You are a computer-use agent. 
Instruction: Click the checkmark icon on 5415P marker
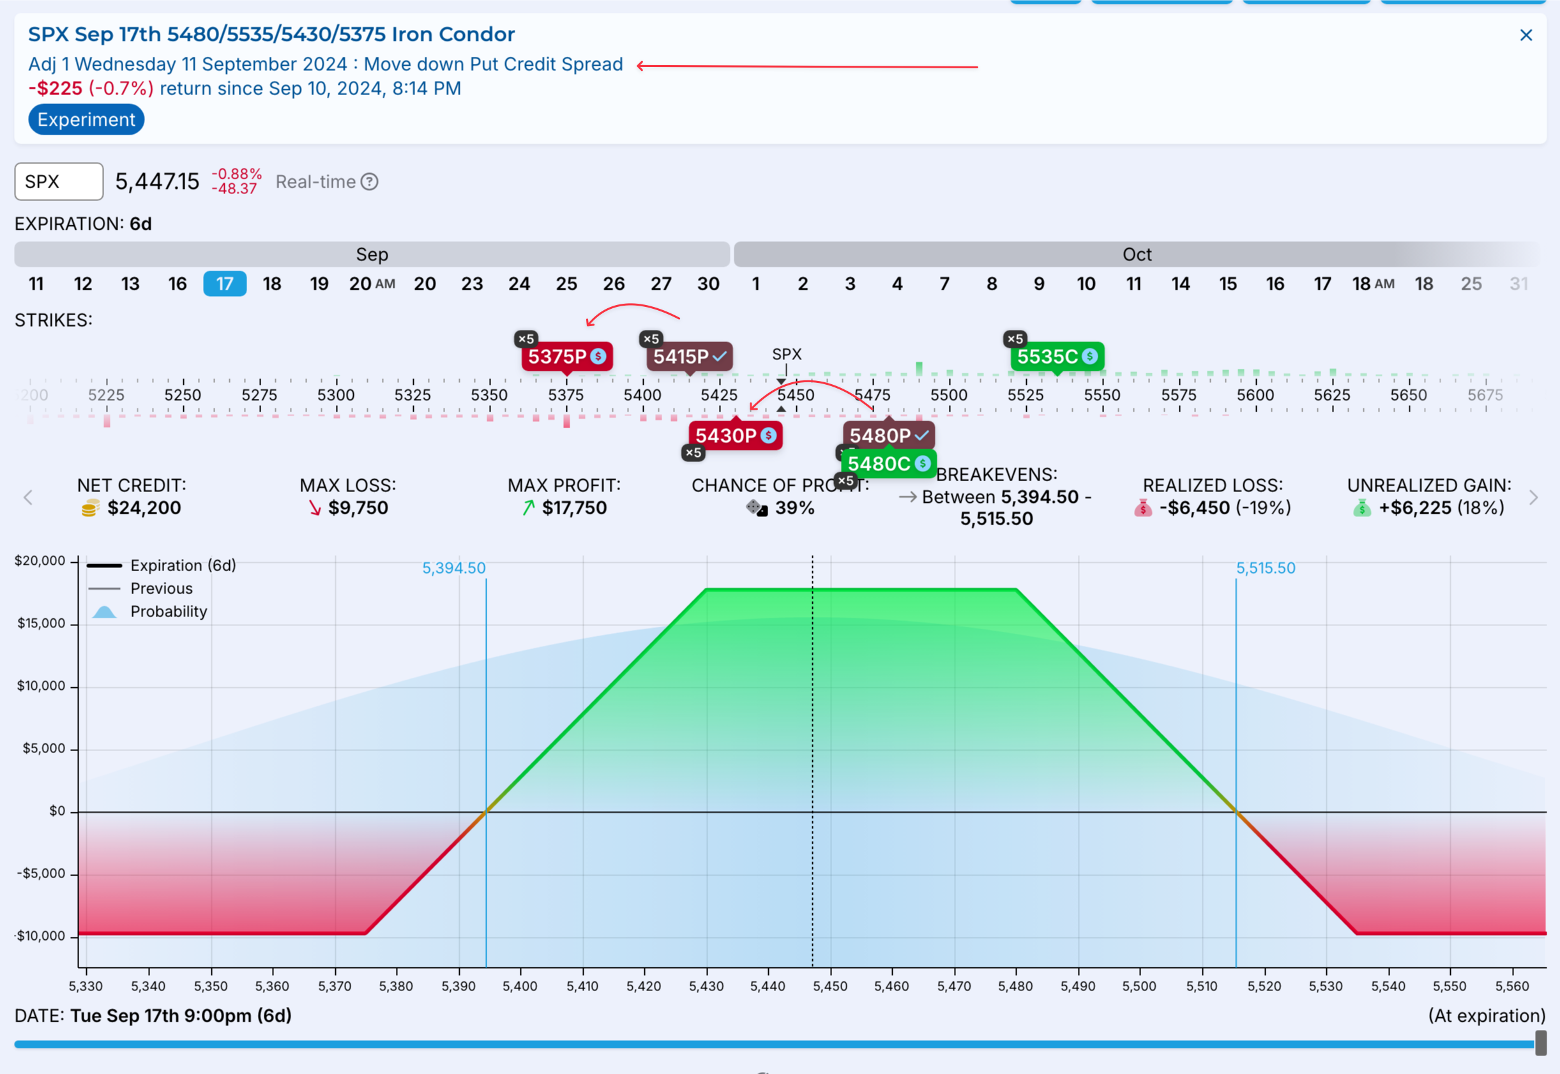[x=720, y=357]
